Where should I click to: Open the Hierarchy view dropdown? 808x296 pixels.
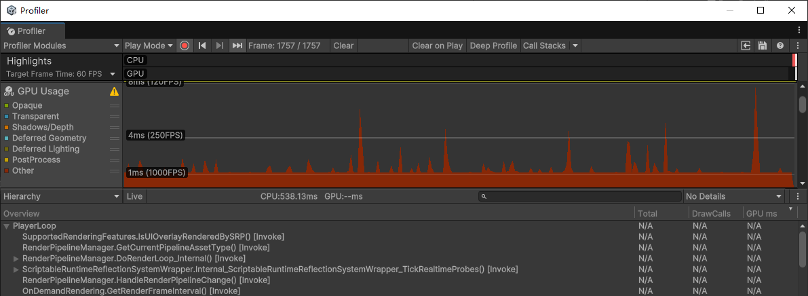click(61, 196)
